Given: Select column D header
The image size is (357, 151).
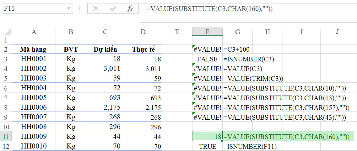Looking at the screenshot, I should click(x=143, y=32).
